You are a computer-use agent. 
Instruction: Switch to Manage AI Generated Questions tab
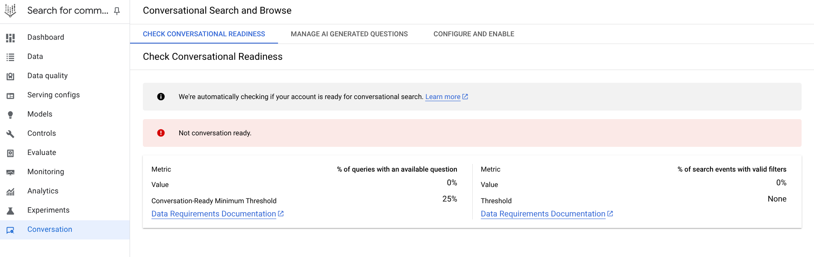[349, 34]
